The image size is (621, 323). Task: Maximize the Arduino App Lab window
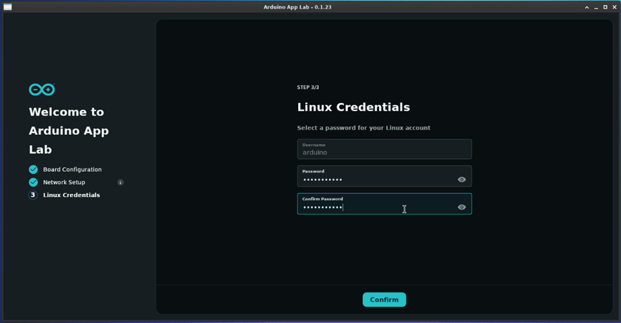(605, 7)
